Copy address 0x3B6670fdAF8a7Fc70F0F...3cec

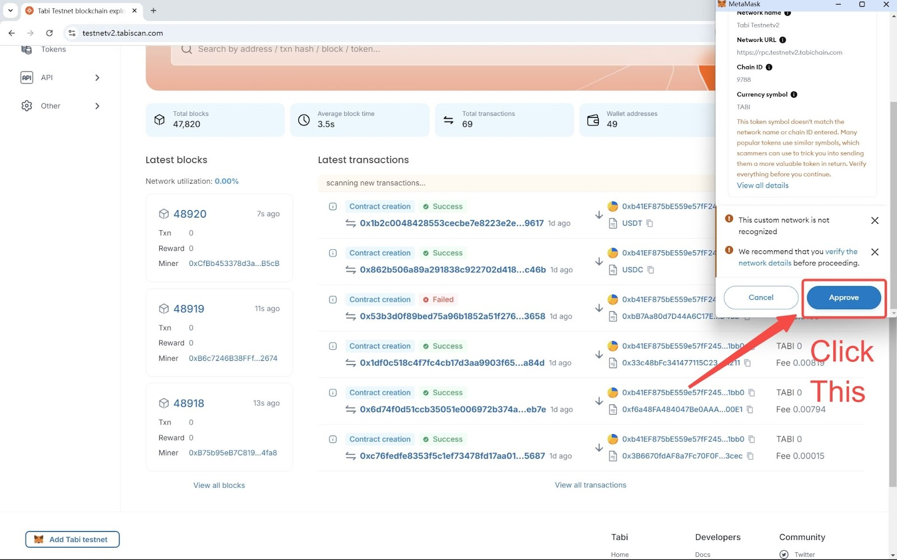[750, 456]
